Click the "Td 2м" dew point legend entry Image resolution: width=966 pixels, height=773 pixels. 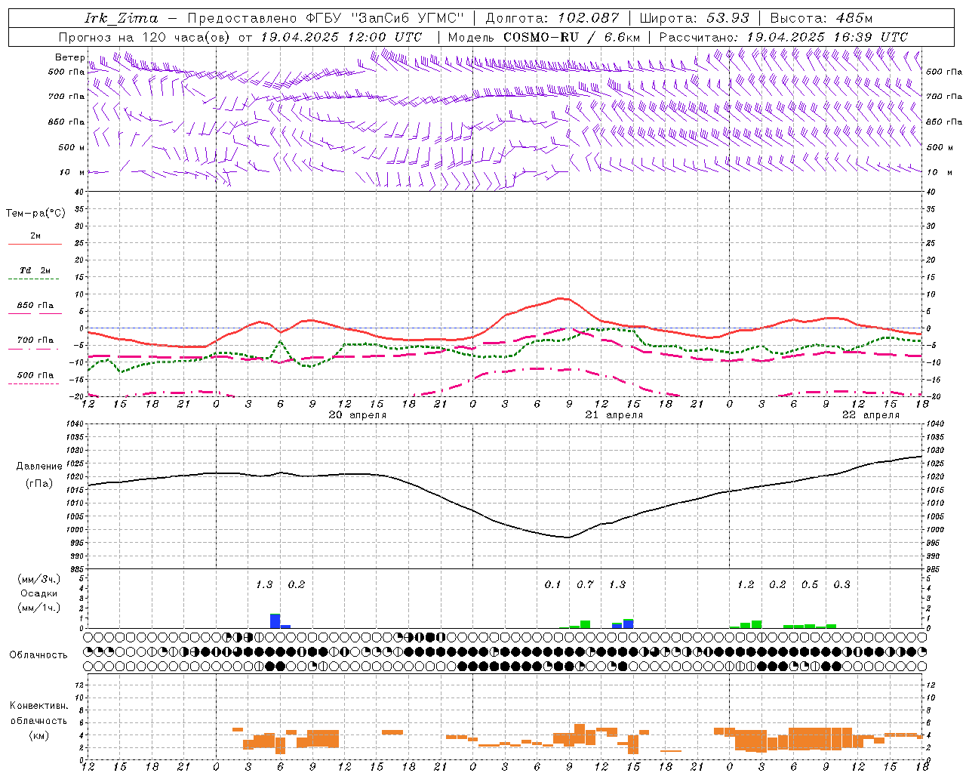(x=35, y=270)
